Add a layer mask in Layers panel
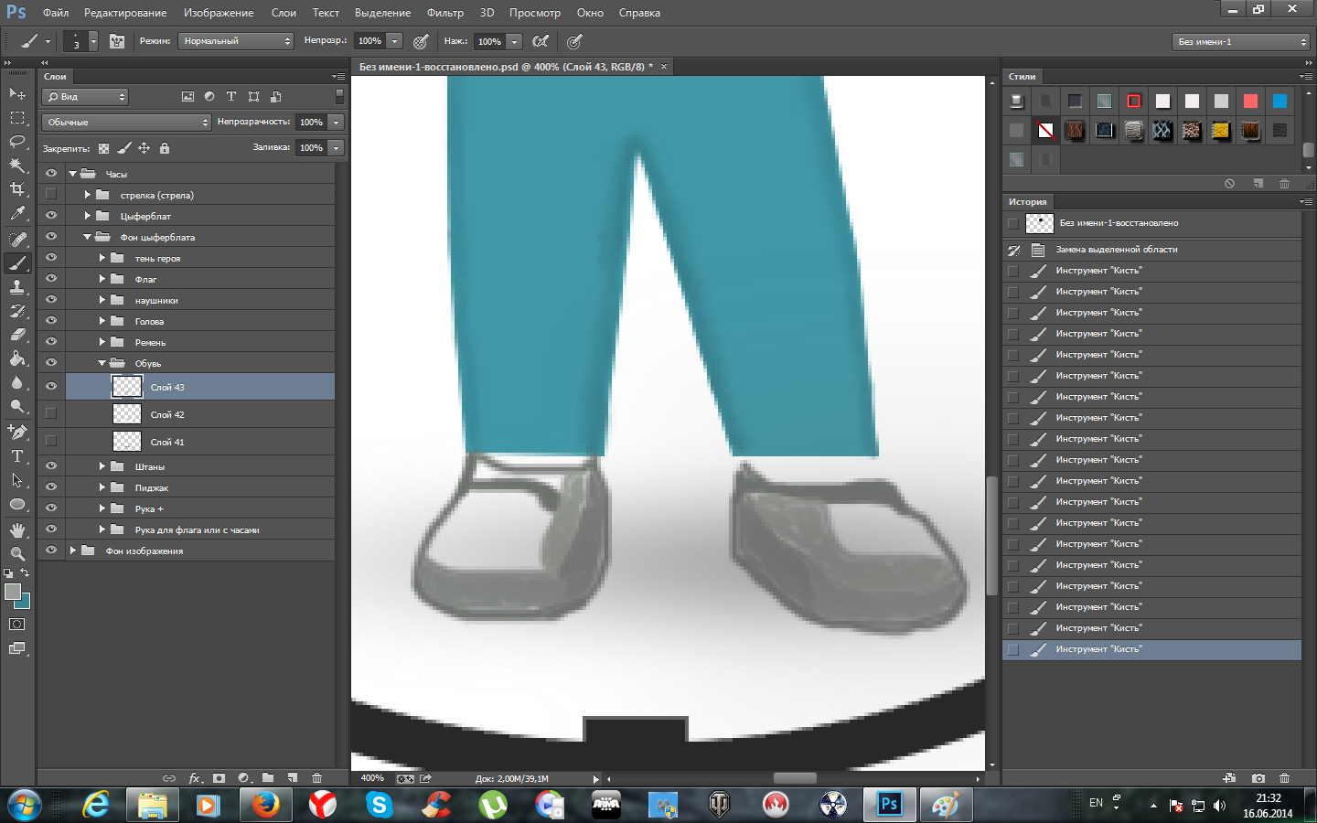The image size is (1317, 823). point(219,778)
